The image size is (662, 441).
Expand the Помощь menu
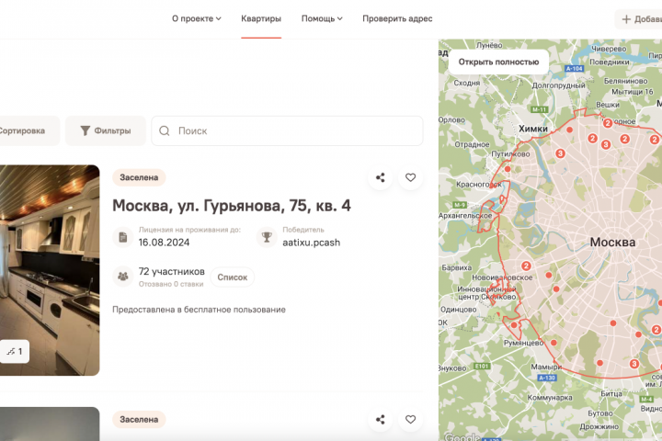(322, 18)
